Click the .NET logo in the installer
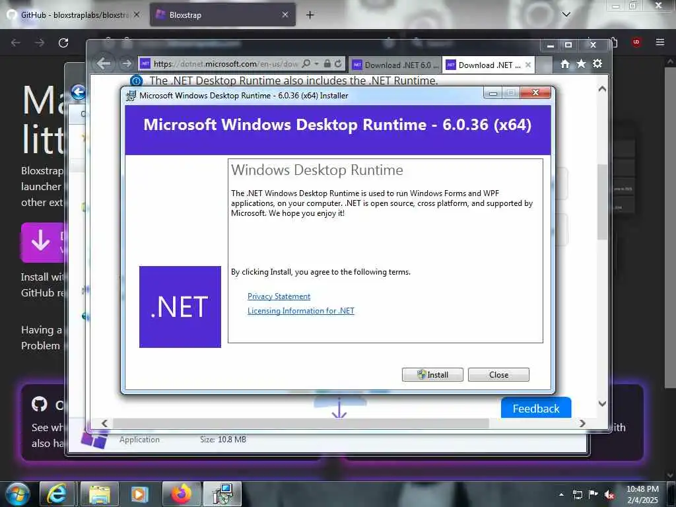The width and height of the screenshot is (676, 507). (x=180, y=307)
